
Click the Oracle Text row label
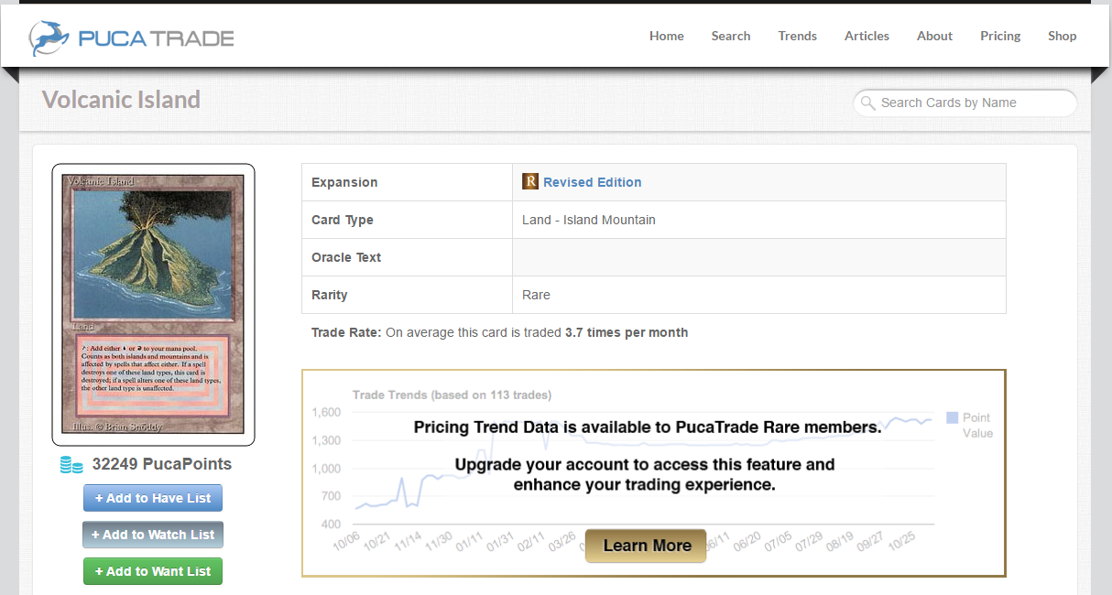[346, 257]
